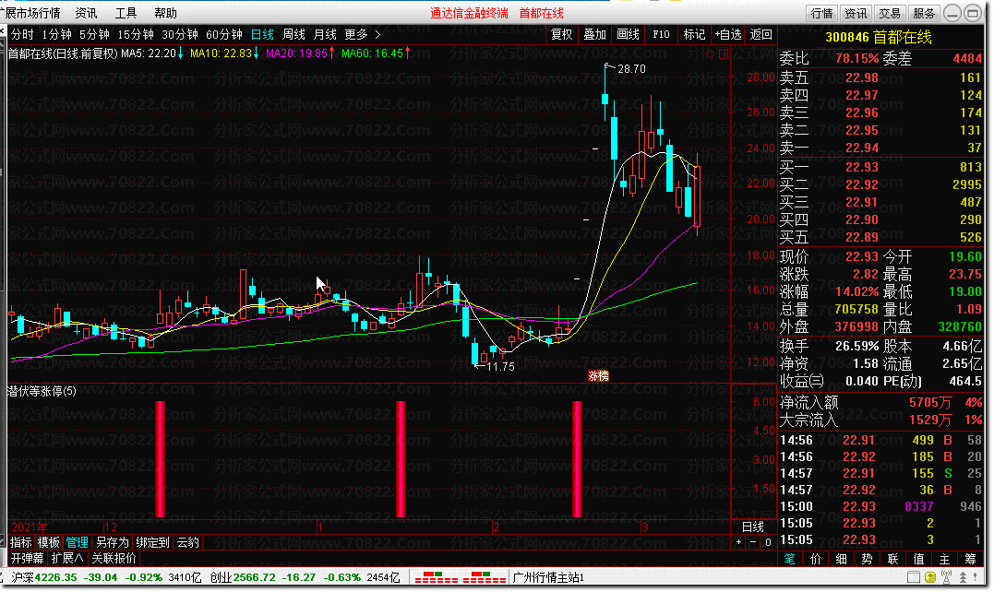Click the diamond icon above the price axis

[710, 53]
